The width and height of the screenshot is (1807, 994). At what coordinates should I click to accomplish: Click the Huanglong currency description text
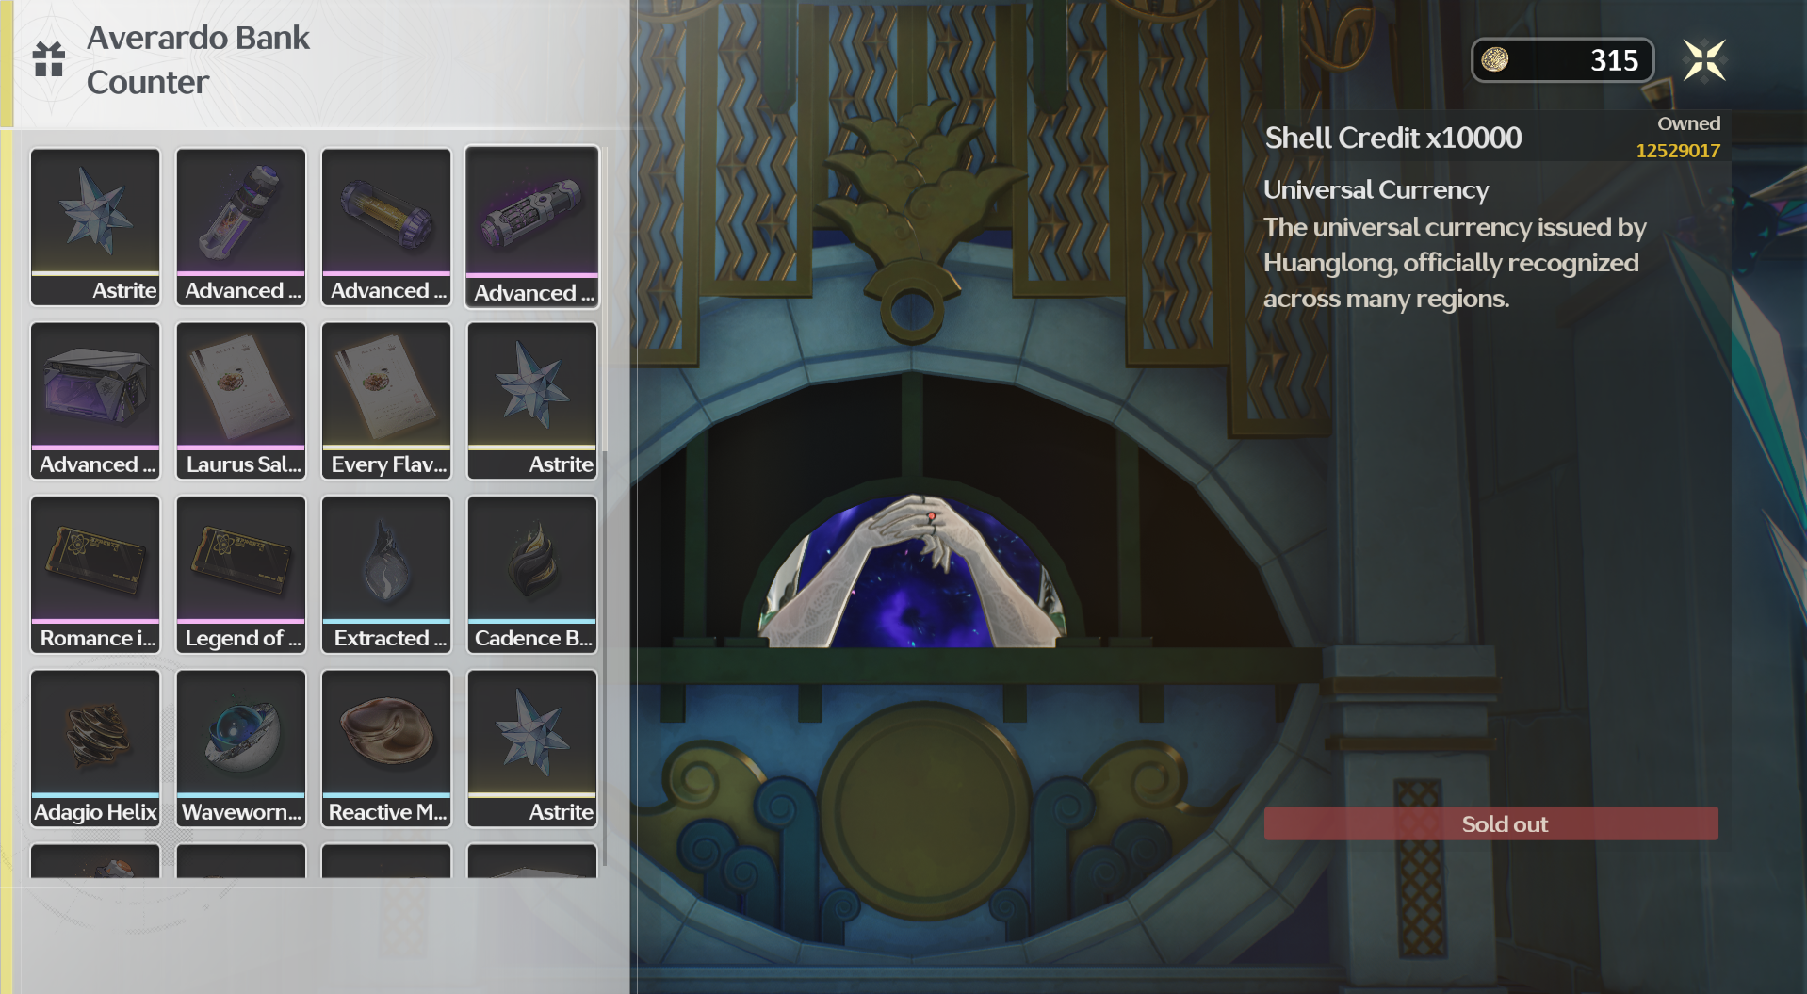pyautogui.click(x=1455, y=263)
